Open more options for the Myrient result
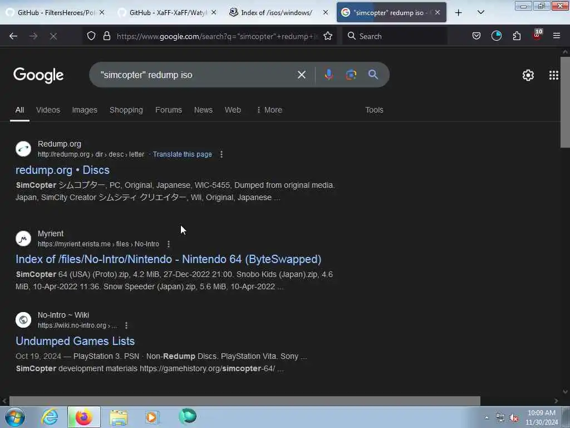The image size is (570, 428). [x=169, y=244]
